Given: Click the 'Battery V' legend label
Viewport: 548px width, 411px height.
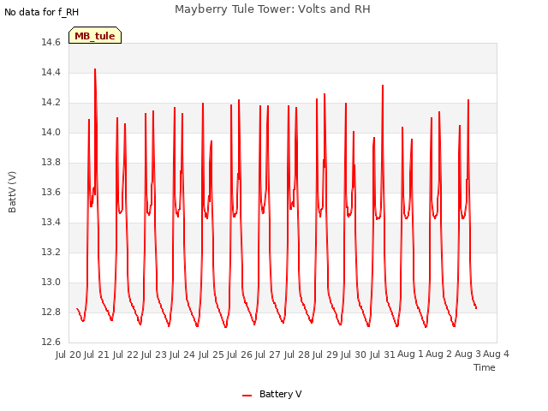Looking at the screenshot, I should [280, 394].
